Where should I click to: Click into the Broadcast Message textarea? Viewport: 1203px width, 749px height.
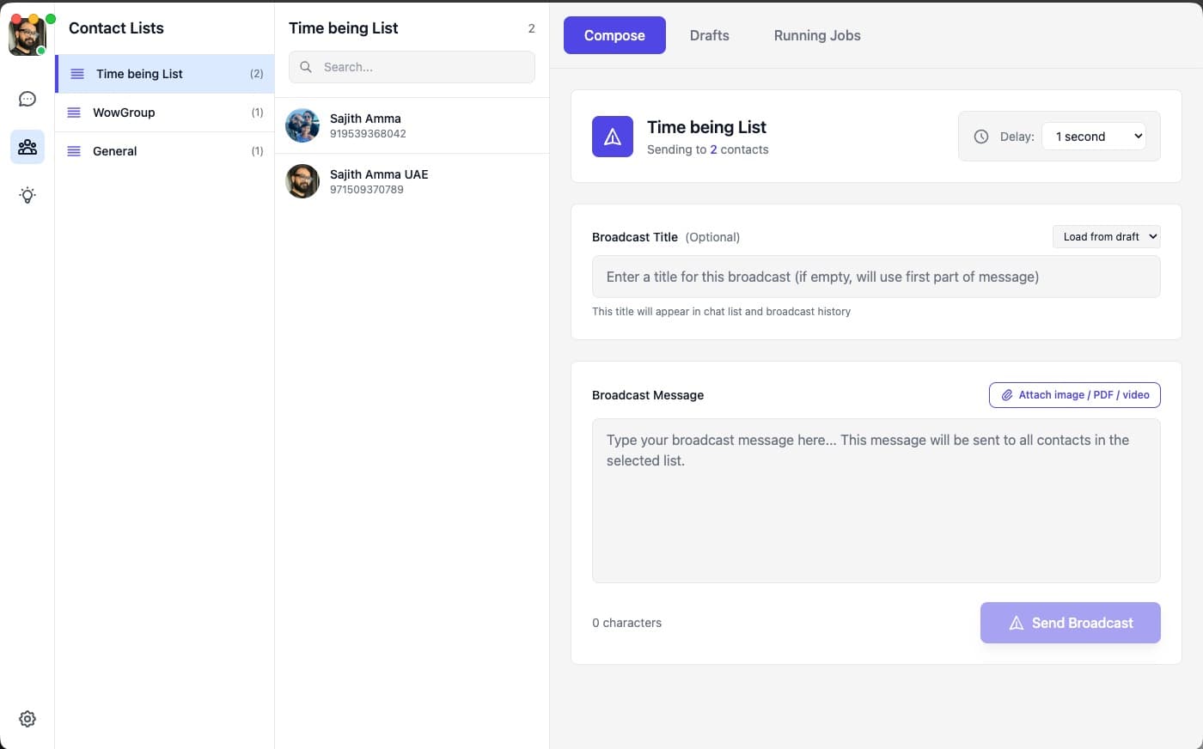[x=876, y=501]
